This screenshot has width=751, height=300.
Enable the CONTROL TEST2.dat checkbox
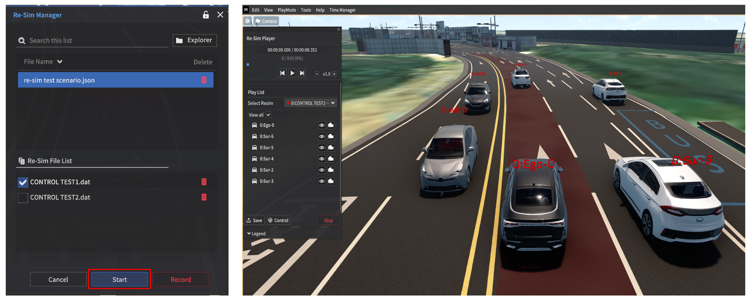23,198
